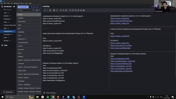
Task: Open the Tools menu
Action: click(x=26, y=3)
